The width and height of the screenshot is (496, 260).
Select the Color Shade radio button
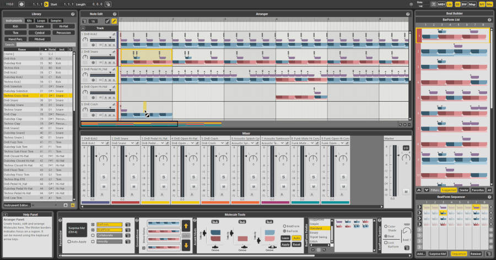pyautogui.click(x=386, y=226)
